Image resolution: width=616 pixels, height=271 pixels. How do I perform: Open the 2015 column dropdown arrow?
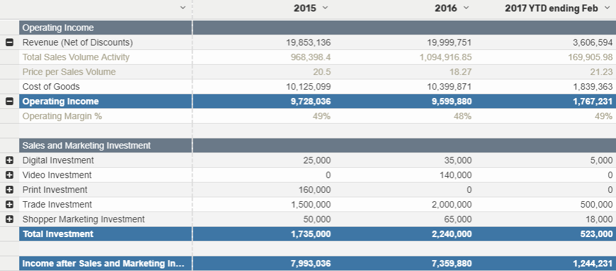tap(325, 8)
